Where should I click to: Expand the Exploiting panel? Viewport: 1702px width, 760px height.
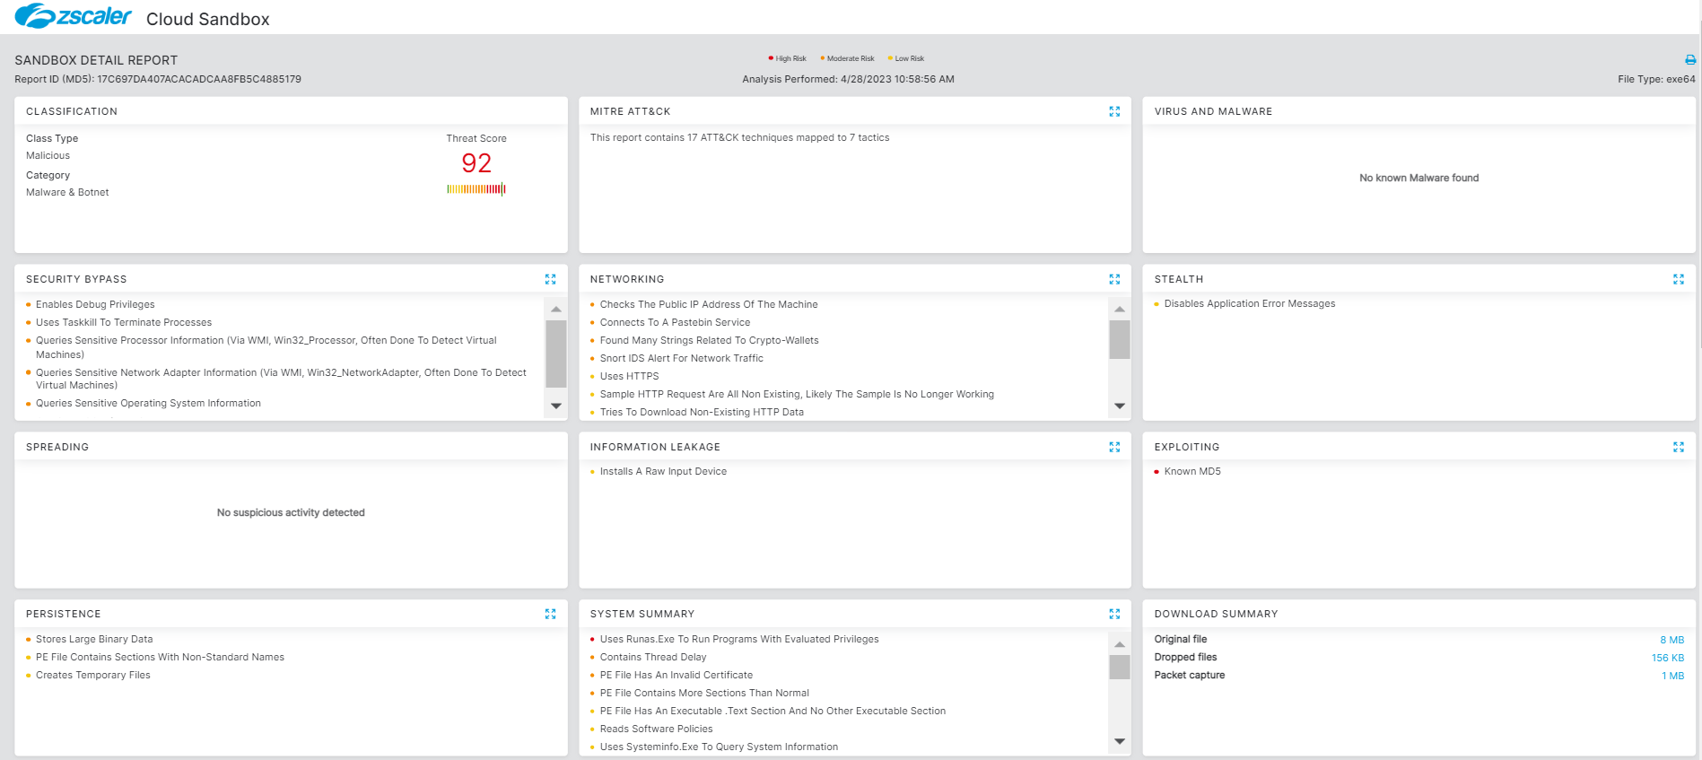(x=1678, y=447)
